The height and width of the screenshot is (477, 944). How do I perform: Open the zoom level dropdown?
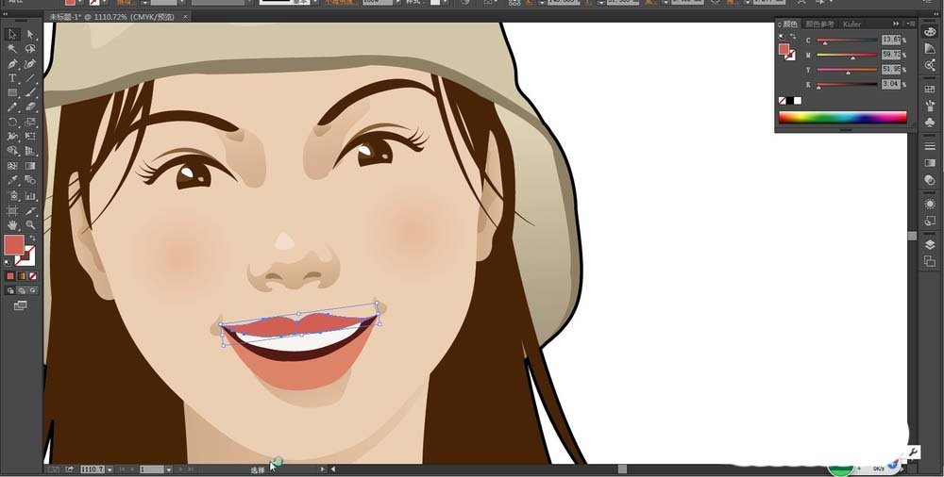[x=110, y=469]
